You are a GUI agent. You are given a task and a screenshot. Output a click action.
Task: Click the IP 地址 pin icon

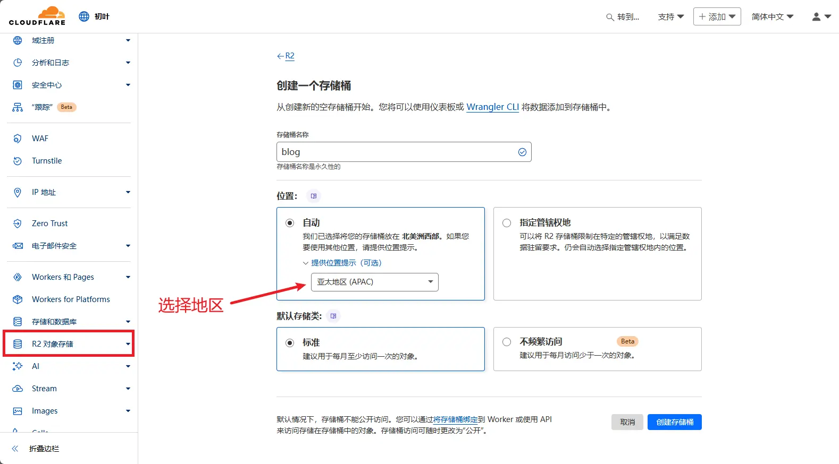(x=18, y=192)
